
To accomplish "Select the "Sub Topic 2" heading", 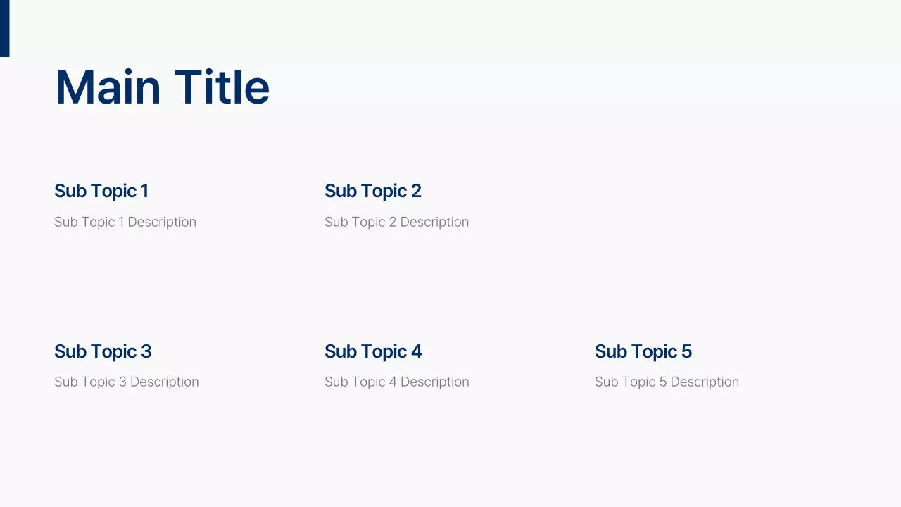I will (x=372, y=191).
